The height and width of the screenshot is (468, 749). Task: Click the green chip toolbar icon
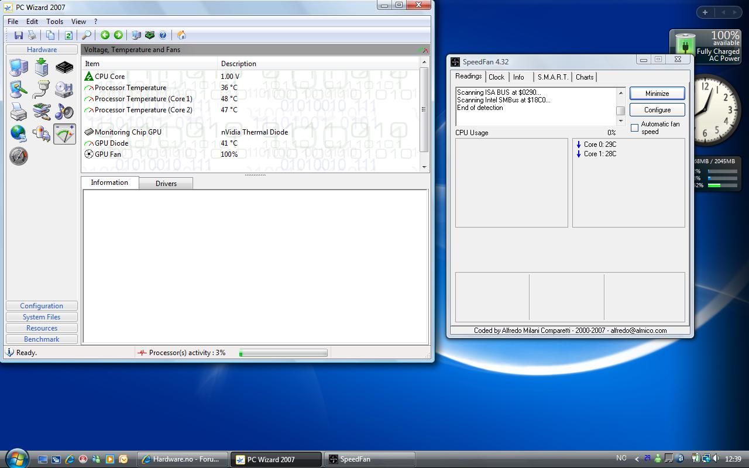pyautogui.click(x=150, y=35)
